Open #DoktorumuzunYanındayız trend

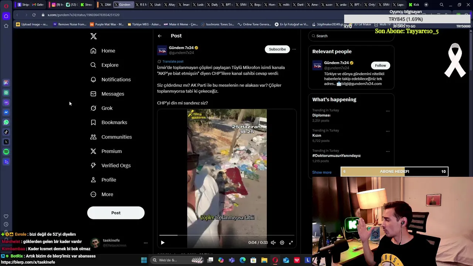pyautogui.click(x=336, y=156)
